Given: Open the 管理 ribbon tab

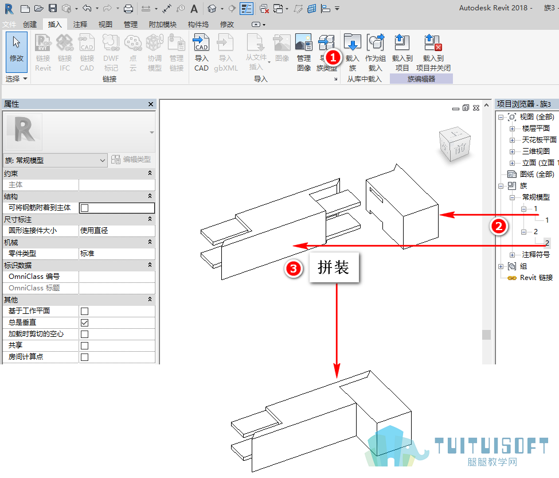Looking at the screenshot, I should pyautogui.click(x=131, y=24).
